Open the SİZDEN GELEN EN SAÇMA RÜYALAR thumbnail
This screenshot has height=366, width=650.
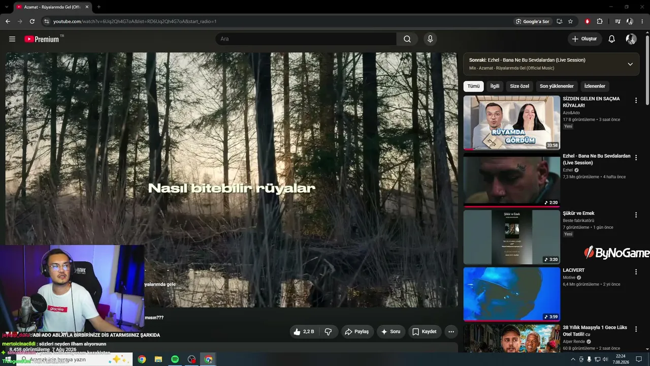click(511, 123)
